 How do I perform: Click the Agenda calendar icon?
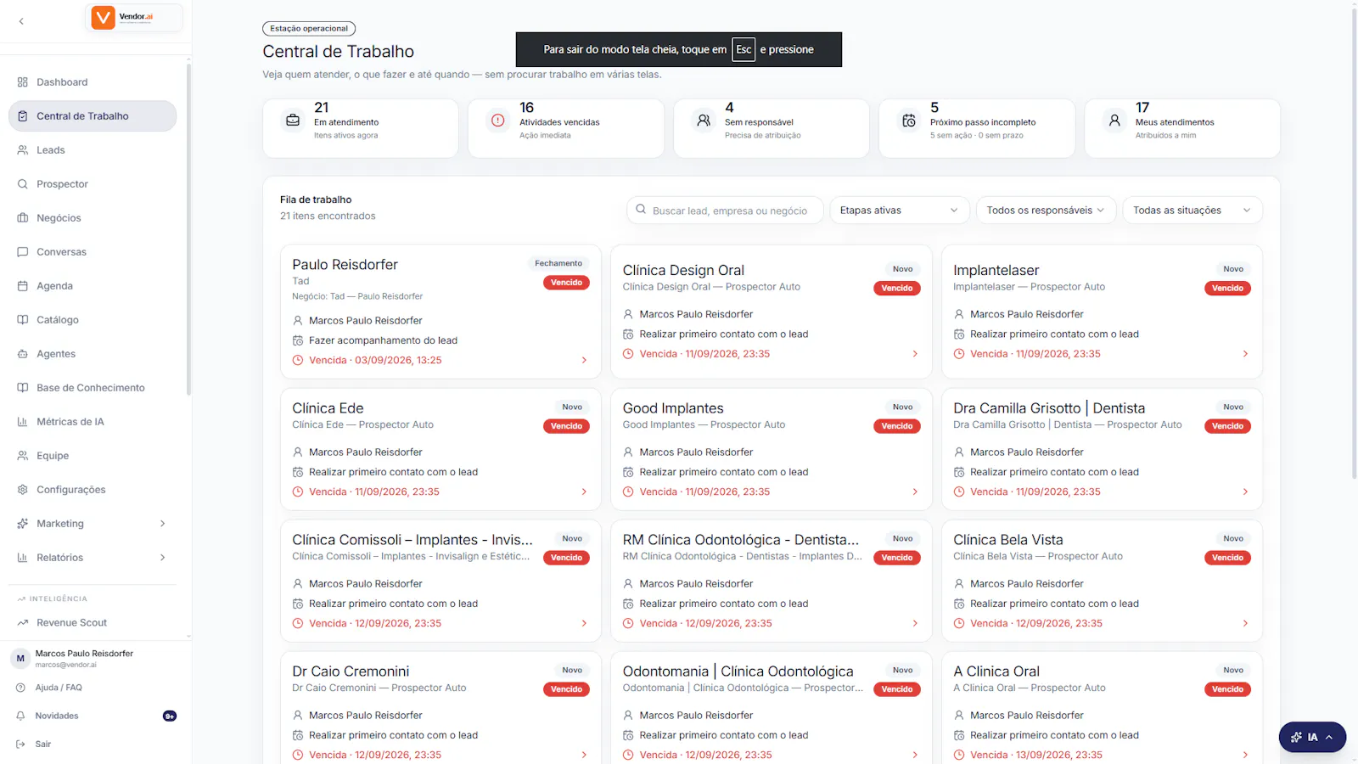point(23,286)
